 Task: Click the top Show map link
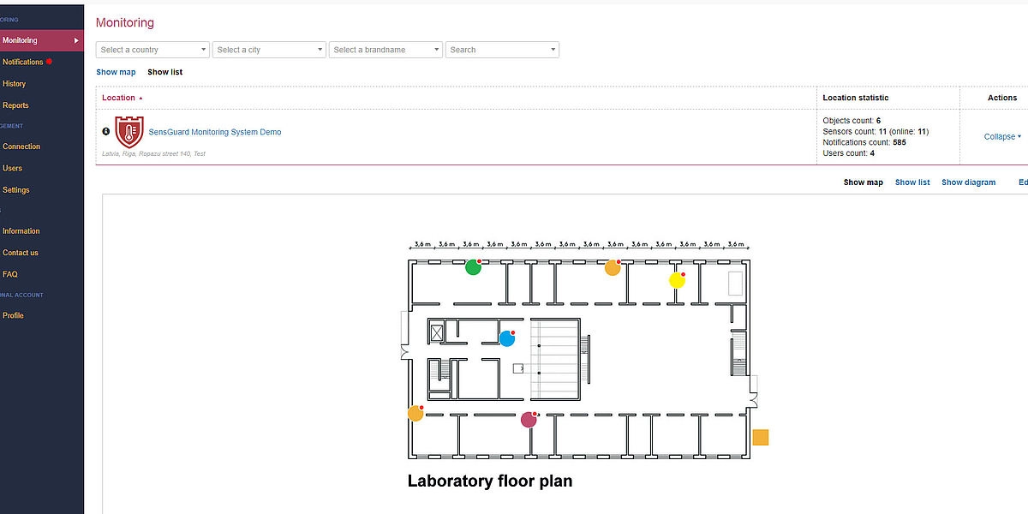tap(116, 73)
